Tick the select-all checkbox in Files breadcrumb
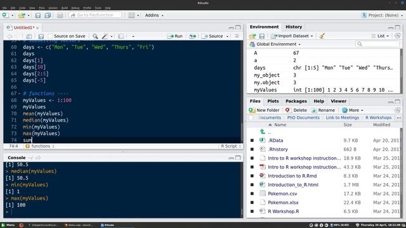Viewport: 406px width, 228px height. point(251,118)
